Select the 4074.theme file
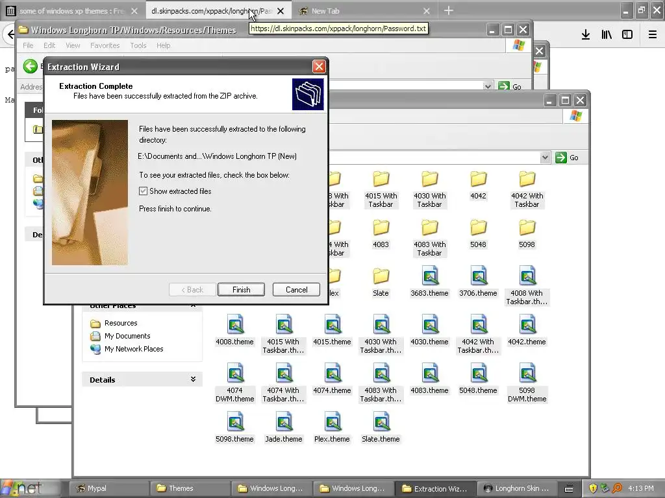Image resolution: width=665 pixels, height=498 pixels. pos(332,379)
